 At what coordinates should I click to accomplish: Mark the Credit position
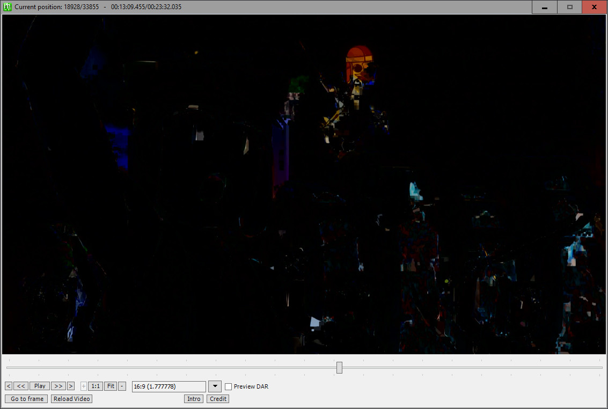218,398
